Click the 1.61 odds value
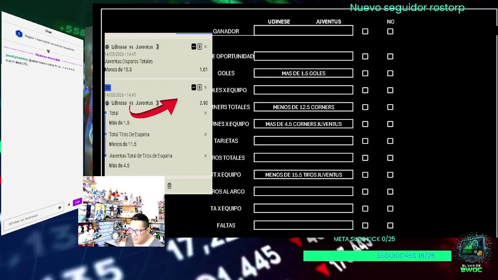Viewport: 498px width, 280px height. pos(203,70)
